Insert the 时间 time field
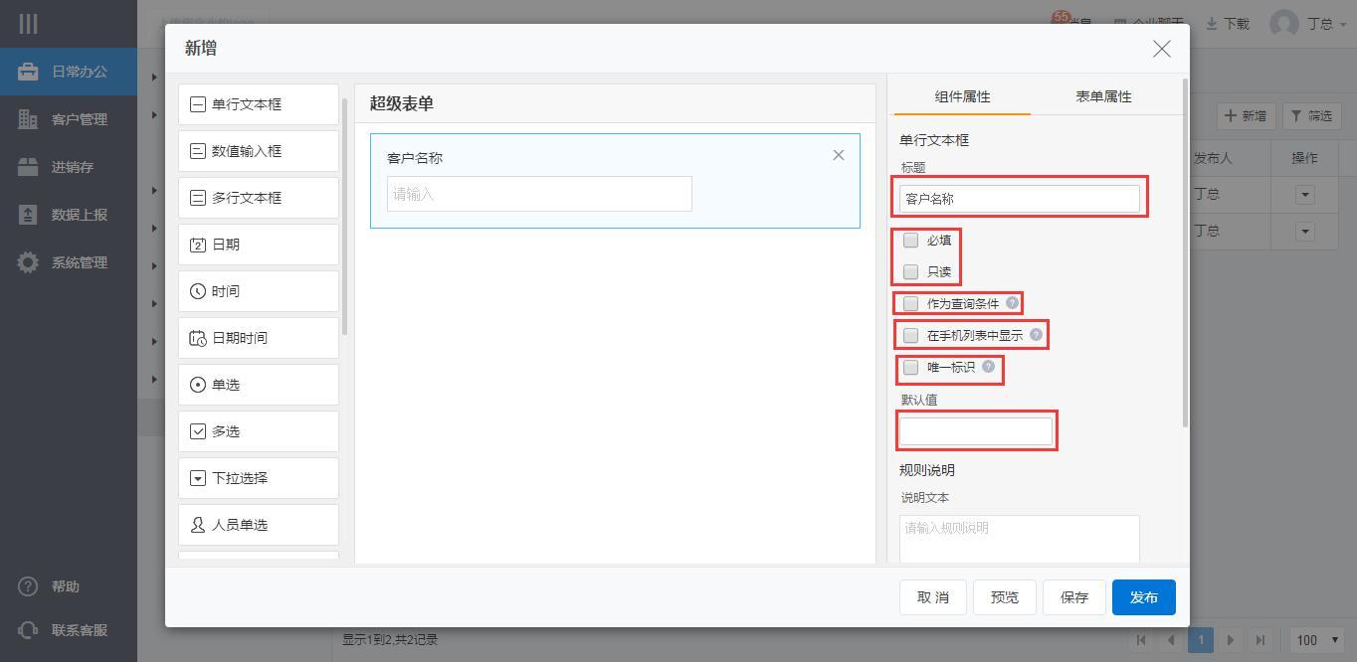The width and height of the screenshot is (1357, 662). pos(259,291)
